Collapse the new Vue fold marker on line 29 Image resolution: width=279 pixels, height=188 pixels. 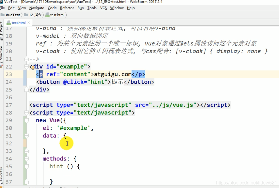(26, 120)
